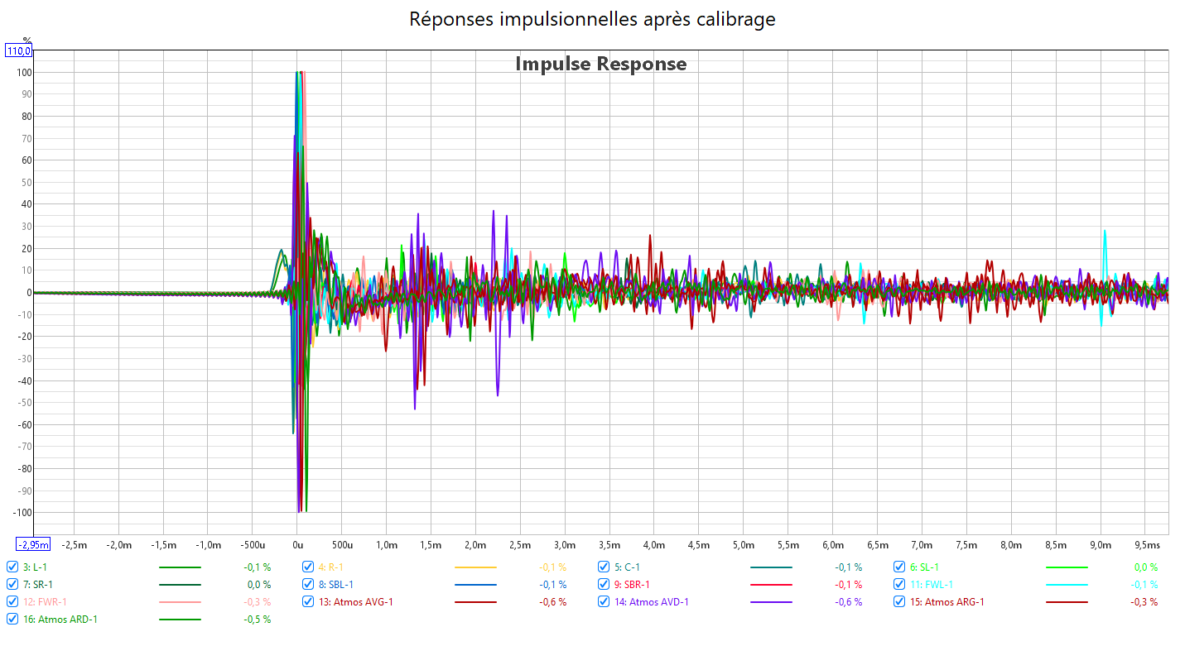
Task: Edit the 110,0 top axis limit field
Action: click(x=19, y=51)
